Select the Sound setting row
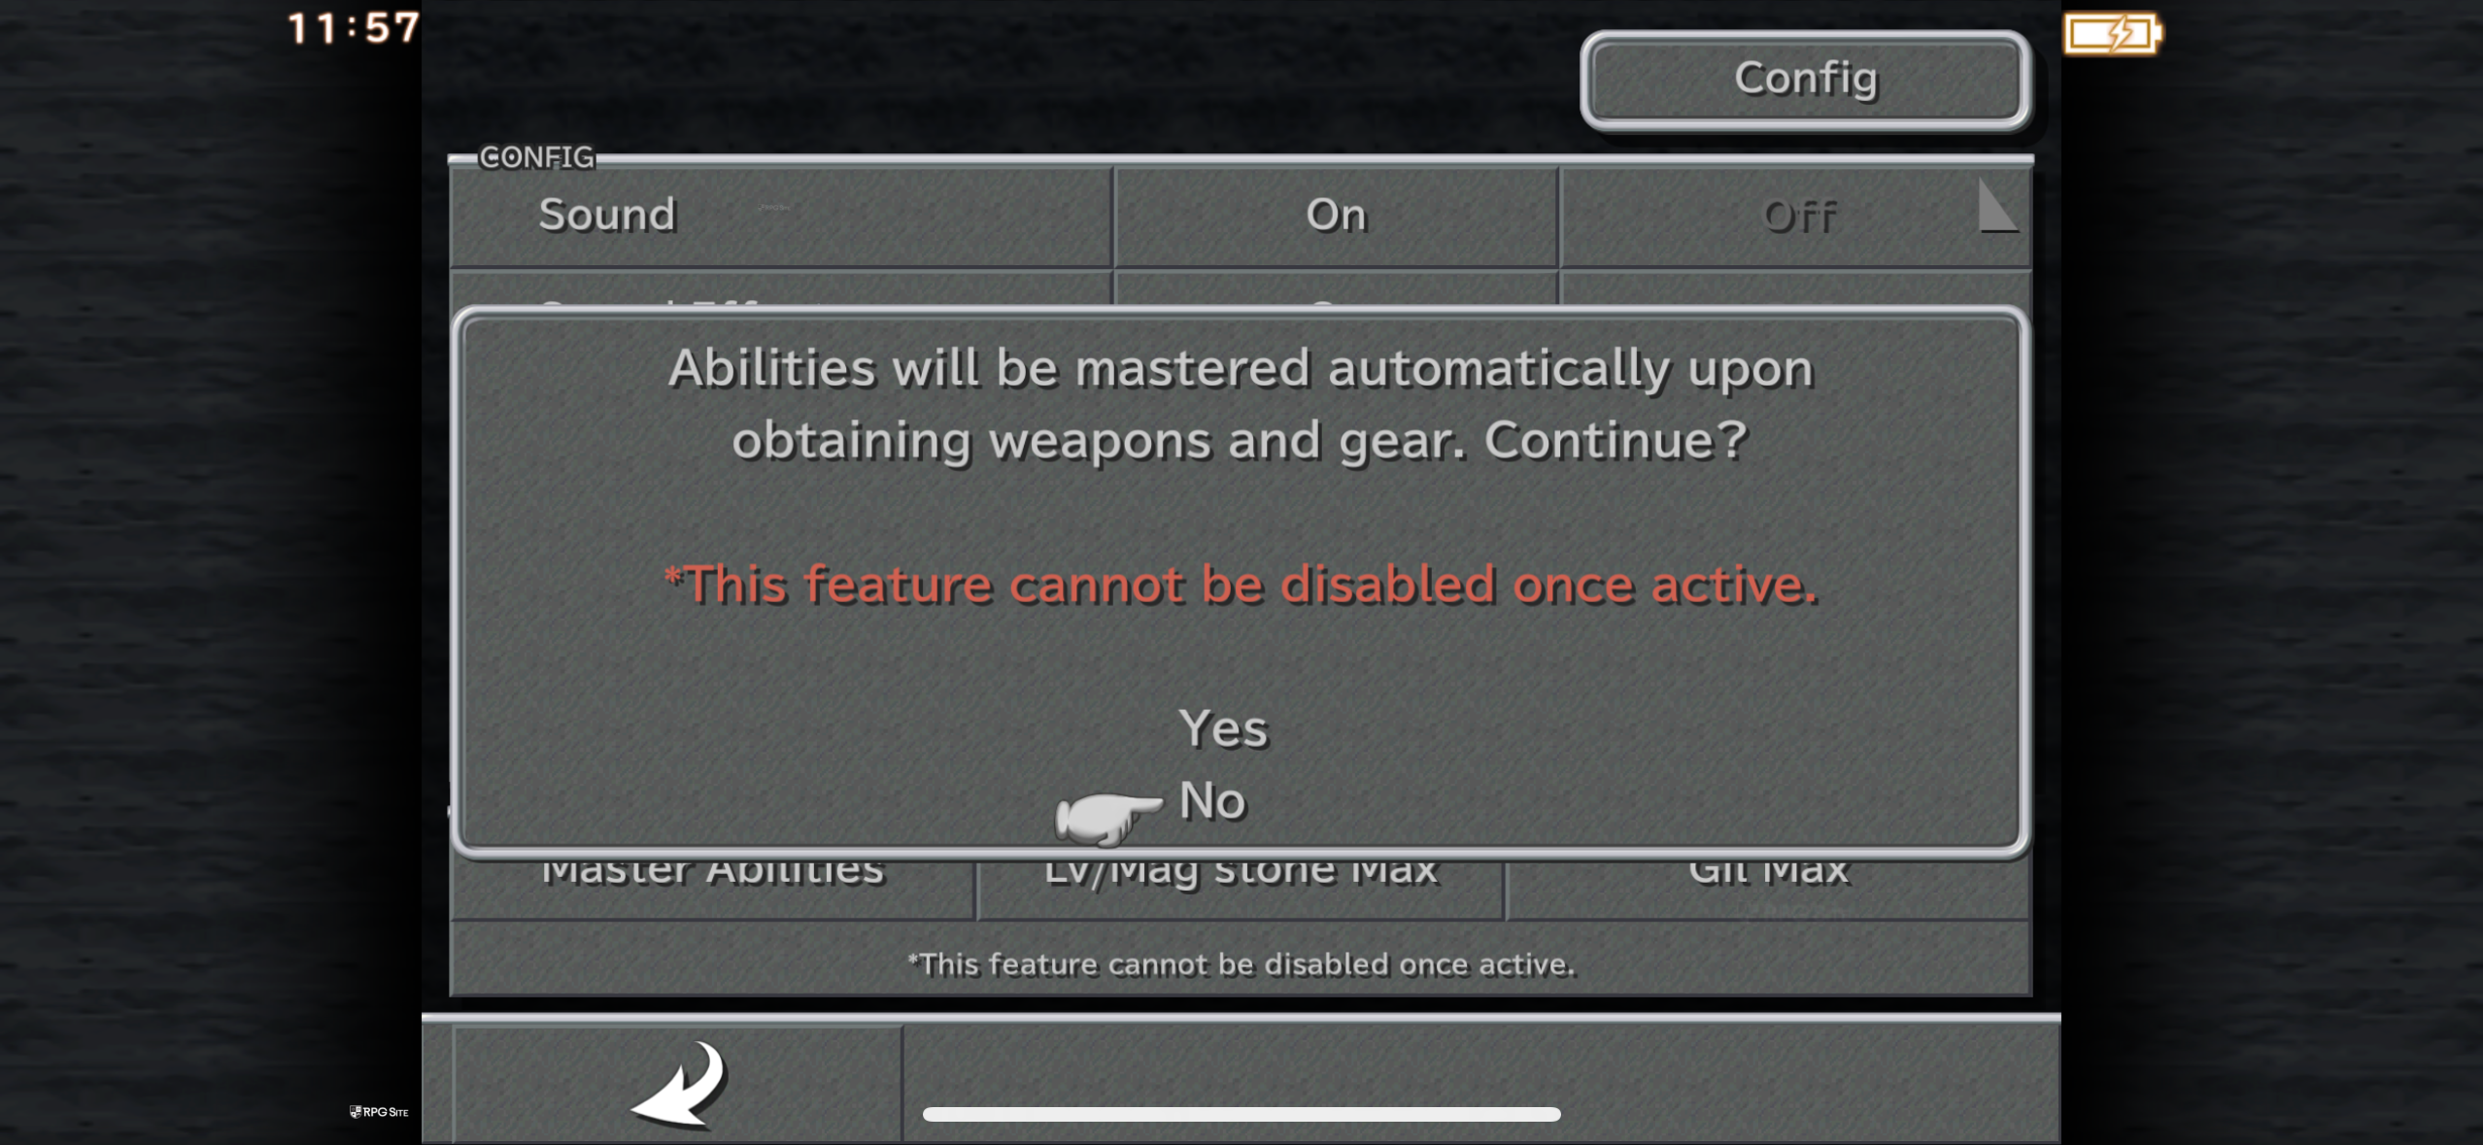Viewport: 2483px width, 1145px height. coord(781,216)
